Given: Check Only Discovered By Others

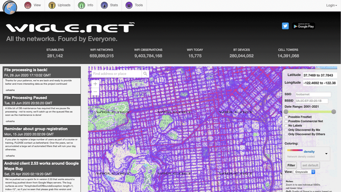Looking at the screenshot, I should [x=286, y=134].
